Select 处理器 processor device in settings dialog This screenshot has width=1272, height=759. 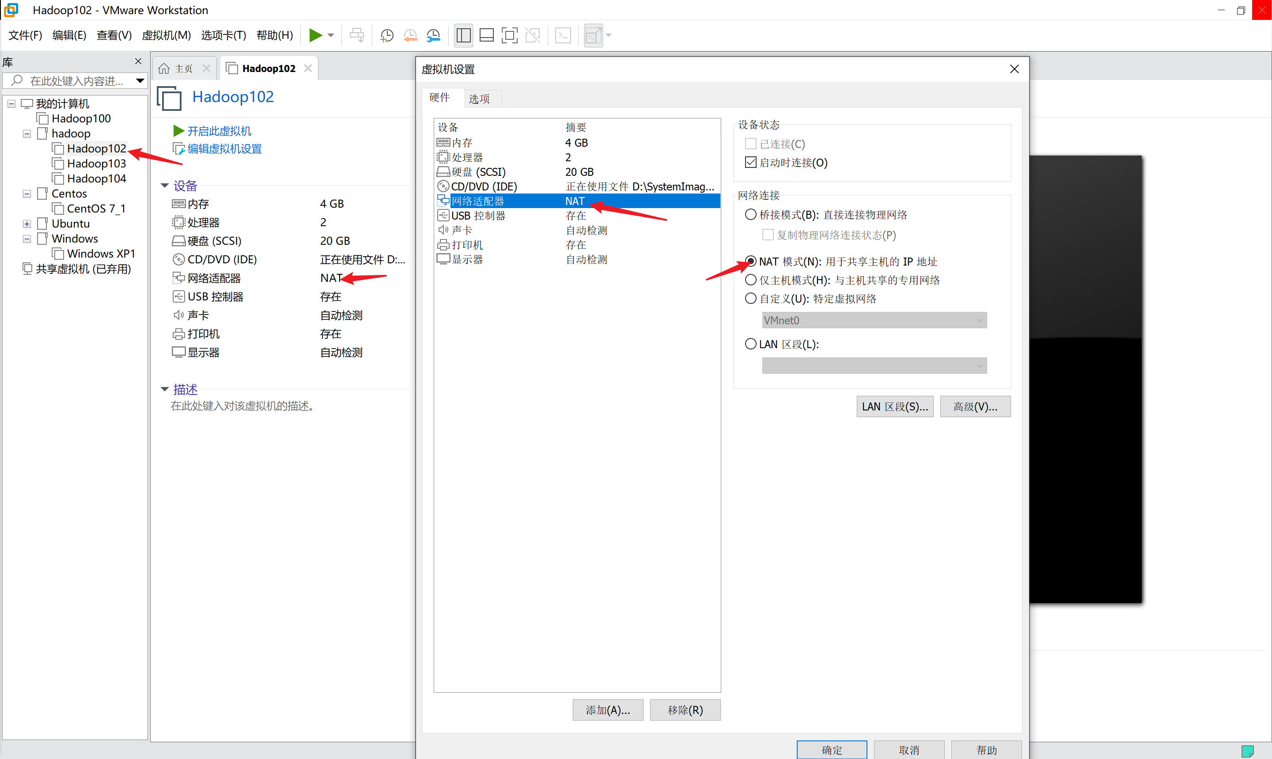(577, 158)
